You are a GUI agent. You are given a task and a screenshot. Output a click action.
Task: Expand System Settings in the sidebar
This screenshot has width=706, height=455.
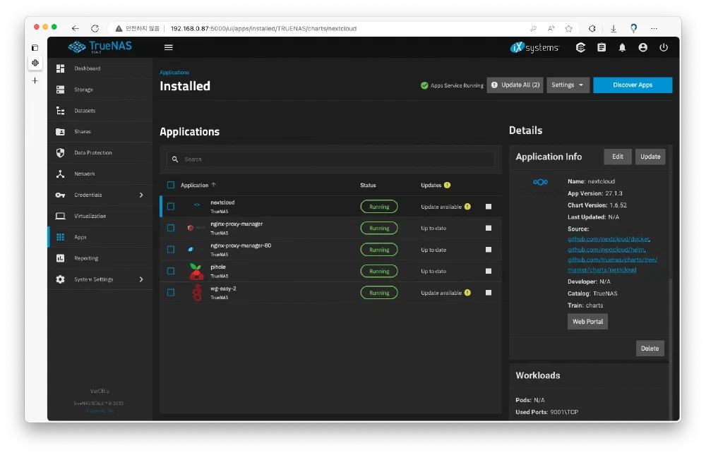click(99, 279)
